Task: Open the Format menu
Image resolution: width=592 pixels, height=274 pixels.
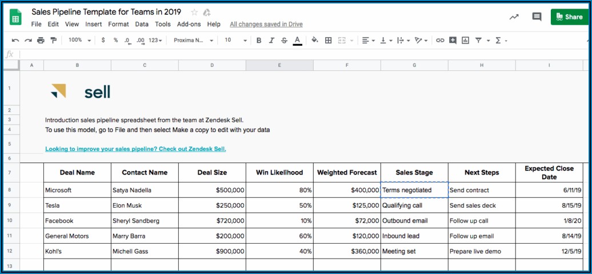Action: [118, 24]
